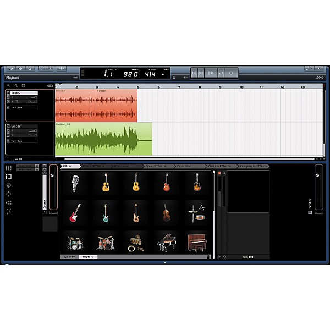This screenshot has height=330, width=330.
Task: Select the teal electric bass icon
Action: point(105,212)
